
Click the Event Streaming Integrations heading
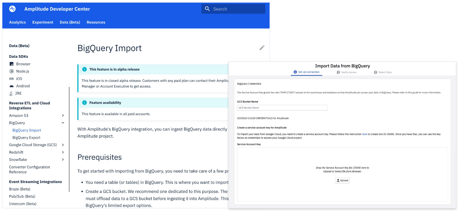pyautogui.click(x=35, y=182)
